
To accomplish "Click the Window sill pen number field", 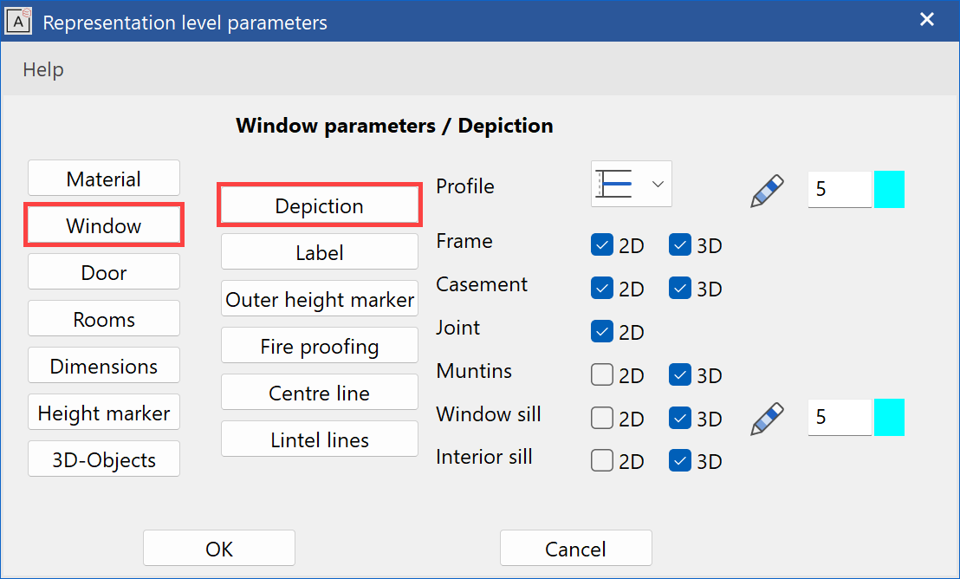I will pos(840,417).
